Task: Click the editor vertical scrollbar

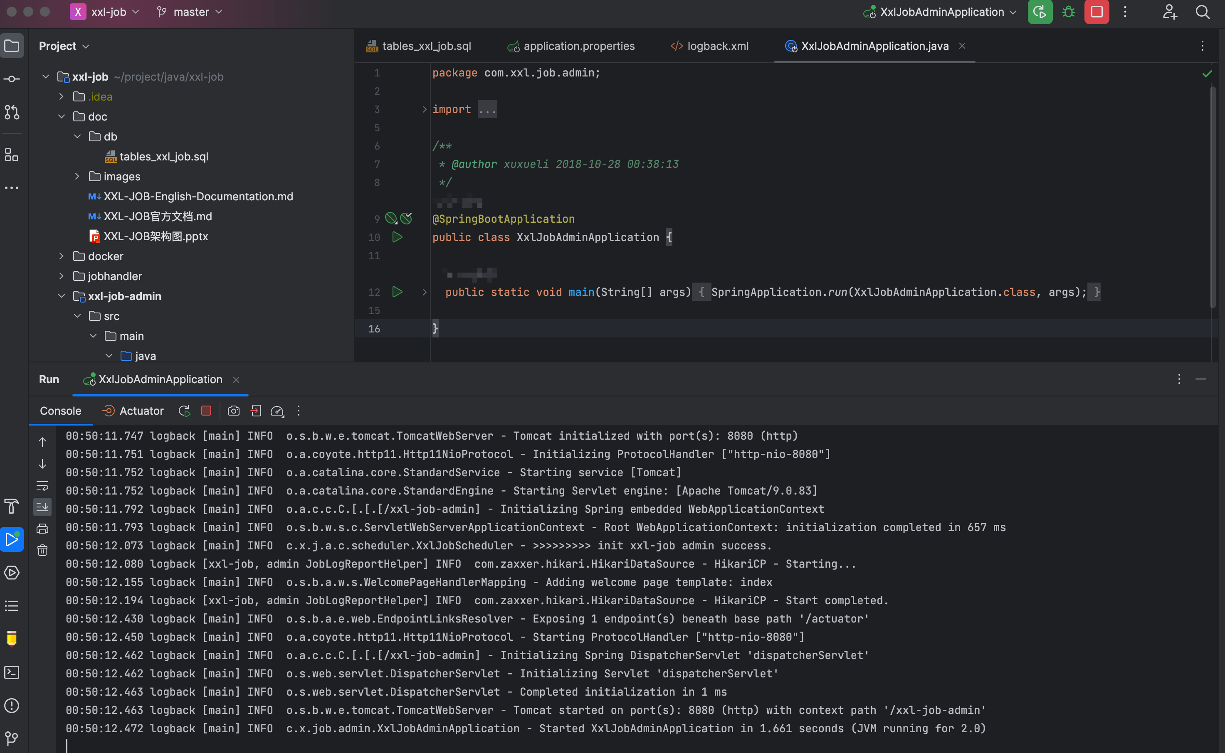Action: coord(1213,197)
